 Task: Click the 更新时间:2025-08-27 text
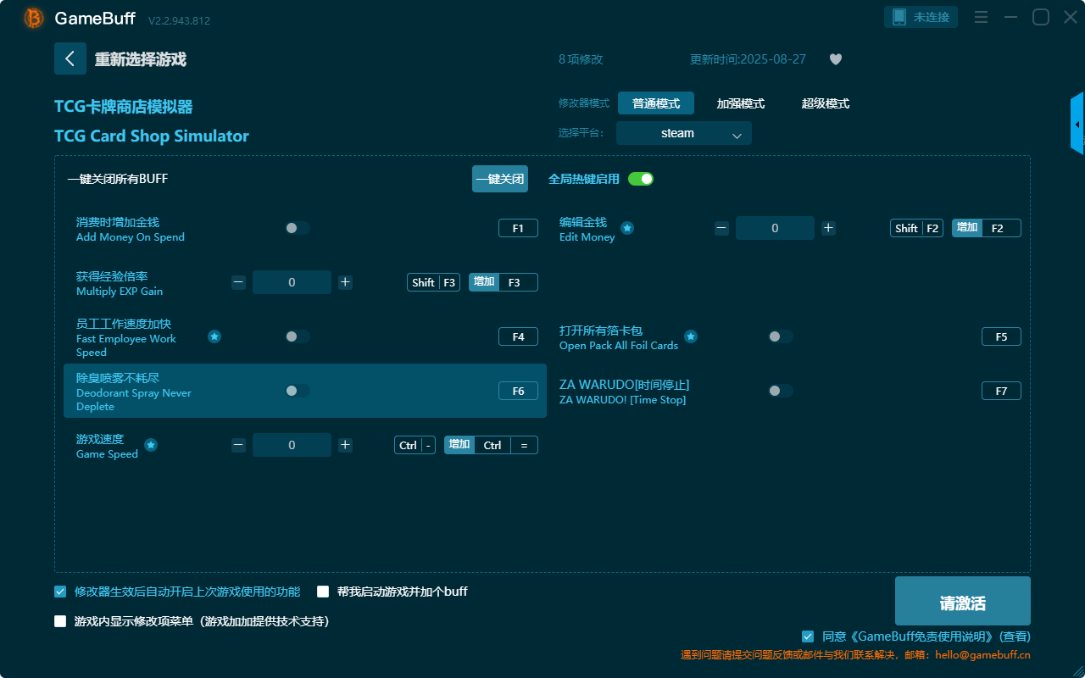748,59
